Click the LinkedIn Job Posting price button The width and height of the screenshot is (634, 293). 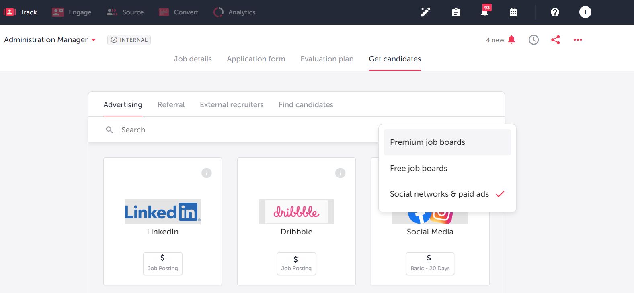[x=162, y=264]
